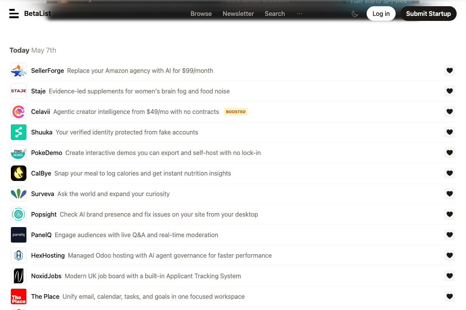Go to the Newsletter page

coord(238,14)
